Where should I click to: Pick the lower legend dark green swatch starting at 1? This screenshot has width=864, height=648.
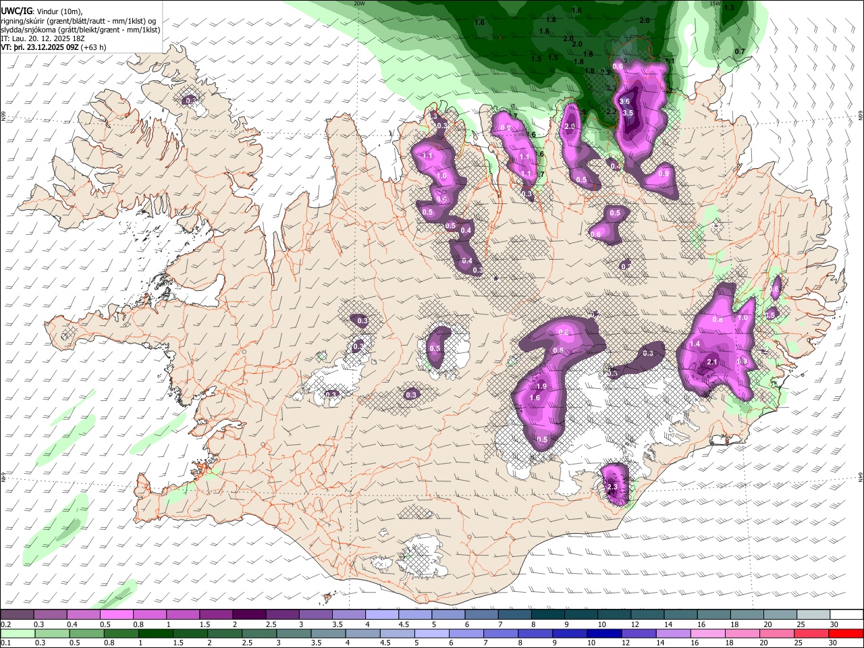pyautogui.click(x=156, y=633)
